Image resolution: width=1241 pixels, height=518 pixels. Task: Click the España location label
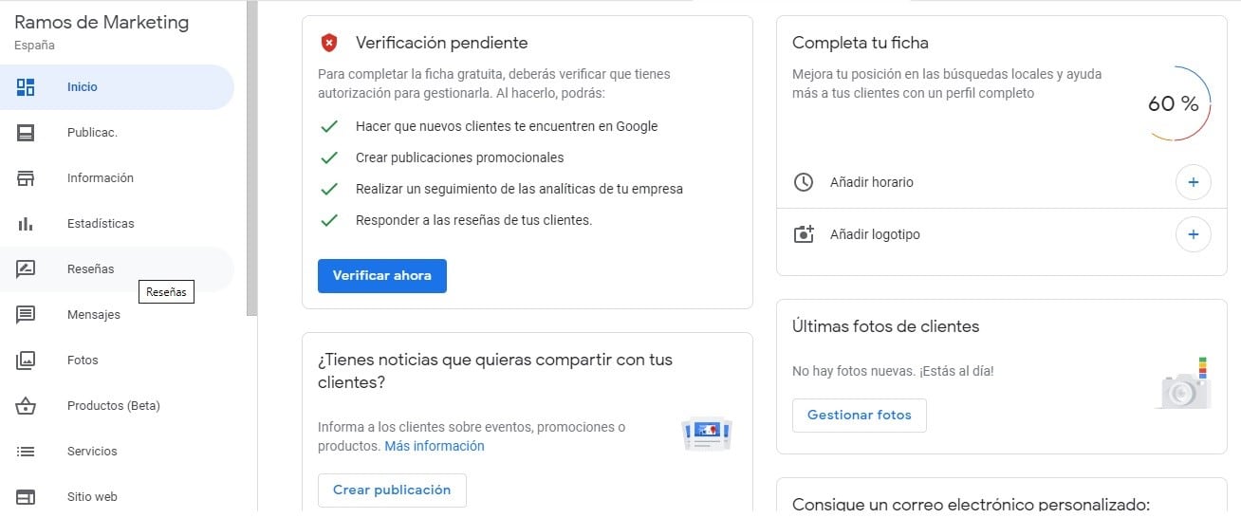pos(34,46)
